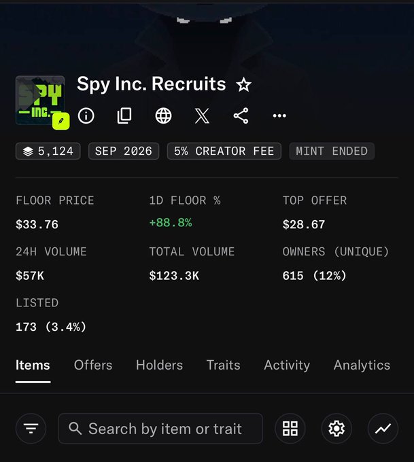Click the 24H VOLUME label

(51, 252)
